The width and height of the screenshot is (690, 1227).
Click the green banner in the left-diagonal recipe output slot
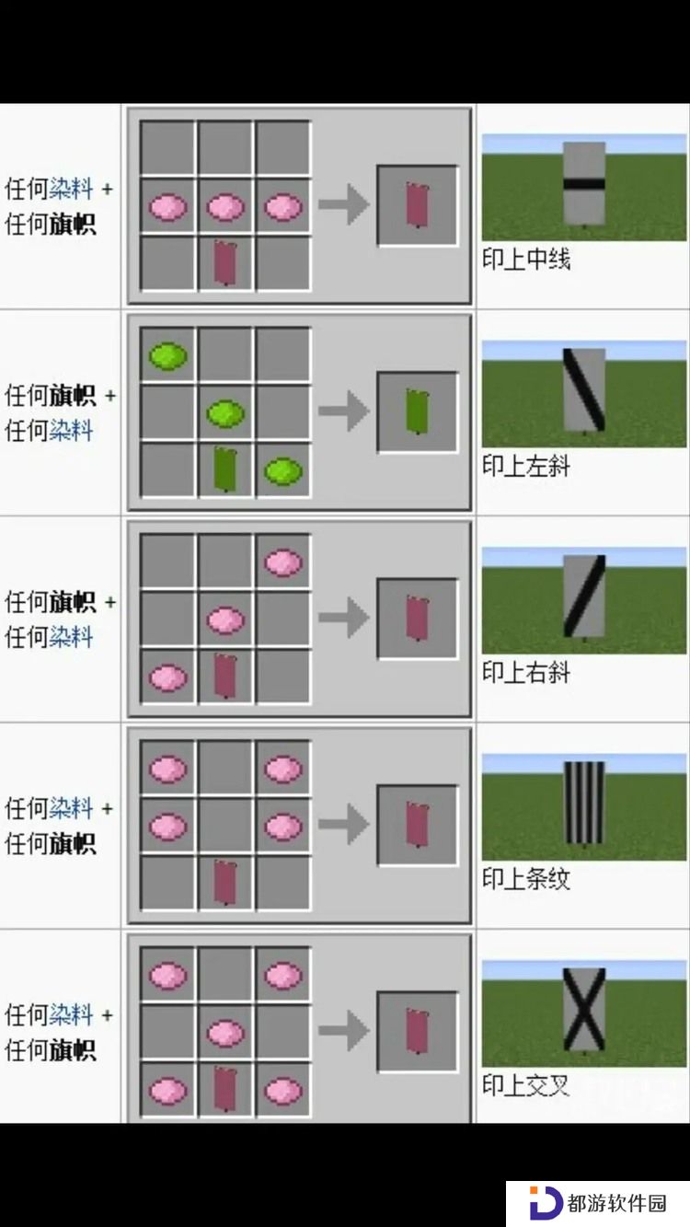[417, 411]
